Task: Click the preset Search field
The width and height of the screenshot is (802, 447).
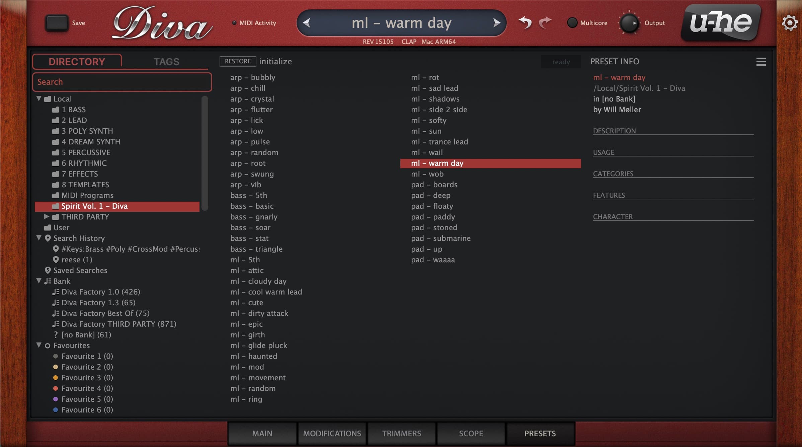Action: click(122, 82)
